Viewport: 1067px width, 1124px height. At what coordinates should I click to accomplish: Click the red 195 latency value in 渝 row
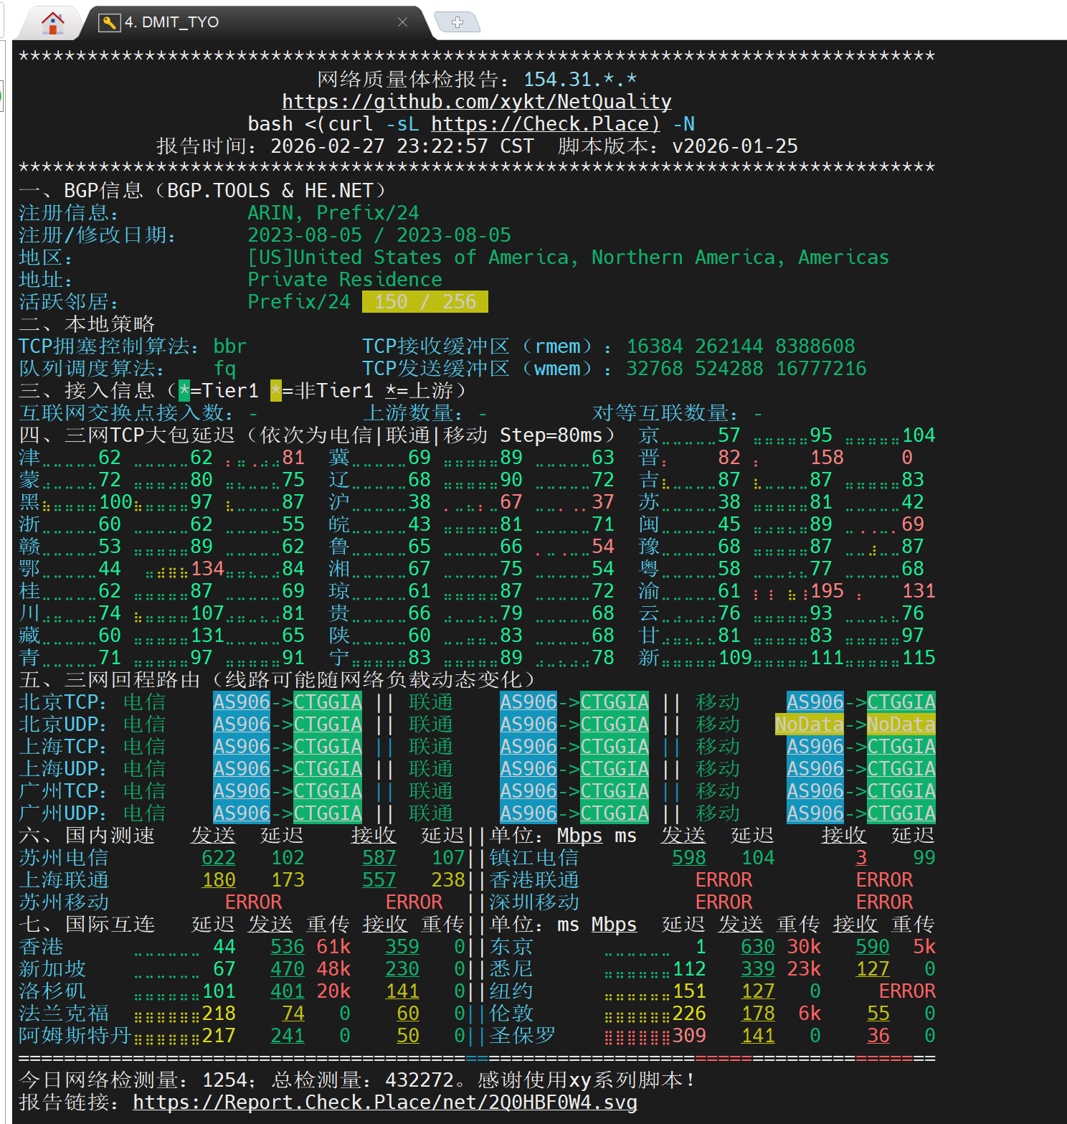827,591
